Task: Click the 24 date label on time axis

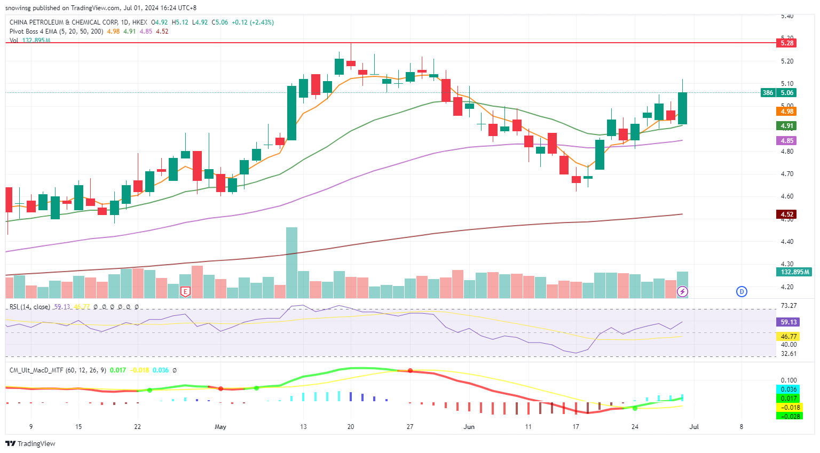Action: (635, 426)
